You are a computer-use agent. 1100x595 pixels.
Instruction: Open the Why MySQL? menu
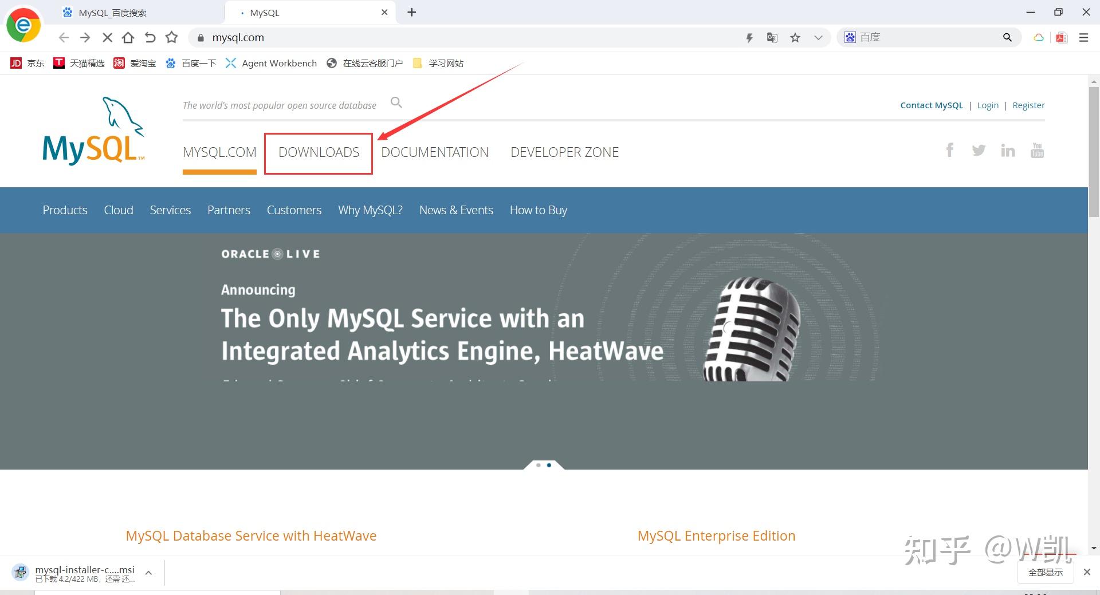pos(370,210)
